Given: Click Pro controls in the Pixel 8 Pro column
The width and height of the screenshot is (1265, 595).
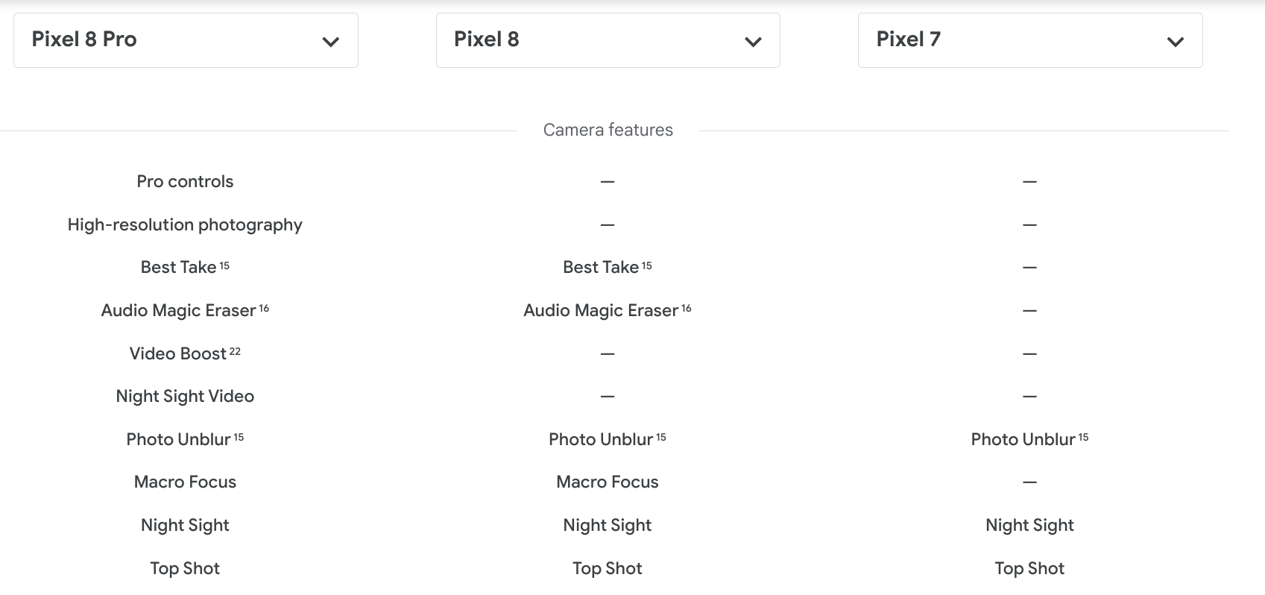Looking at the screenshot, I should click(185, 181).
